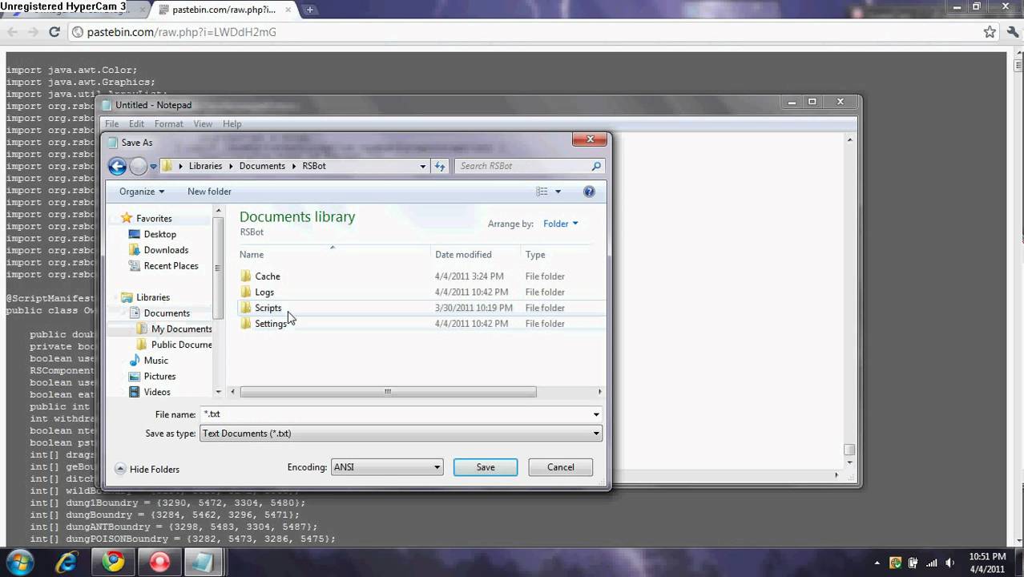This screenshot has width=1024, height=577.
Task: Go back in Save As dialog
Action: tap(117, 166)
